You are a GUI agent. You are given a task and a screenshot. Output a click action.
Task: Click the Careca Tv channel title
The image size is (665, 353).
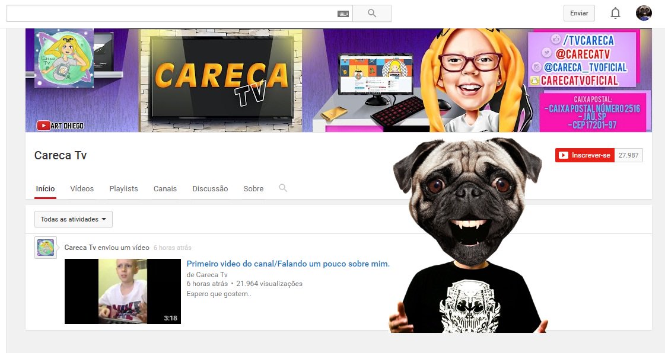(x=61, y=155)
